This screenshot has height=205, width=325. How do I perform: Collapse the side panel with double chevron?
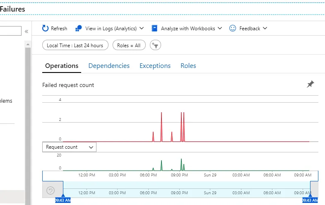[x=26, y=31]
